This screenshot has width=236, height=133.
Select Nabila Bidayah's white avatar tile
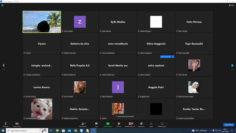point(156,22)
